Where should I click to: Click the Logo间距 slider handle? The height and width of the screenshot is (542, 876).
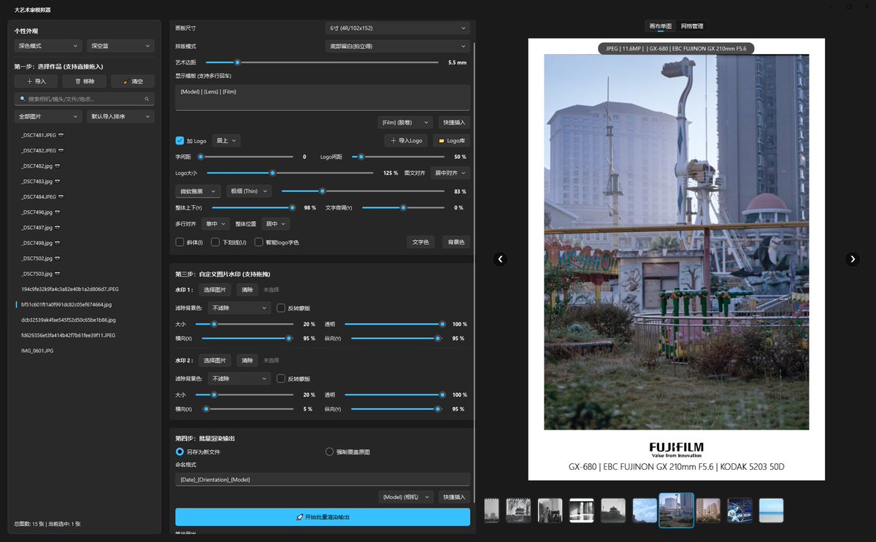(361, 157)
